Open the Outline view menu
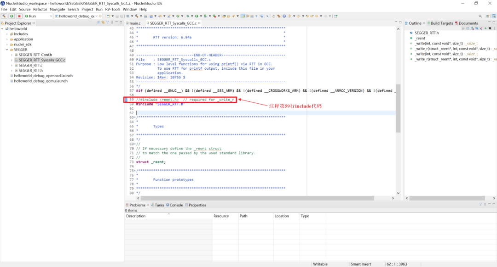The height and width of the screenshot is (267, 497). (x=494, y=28)
